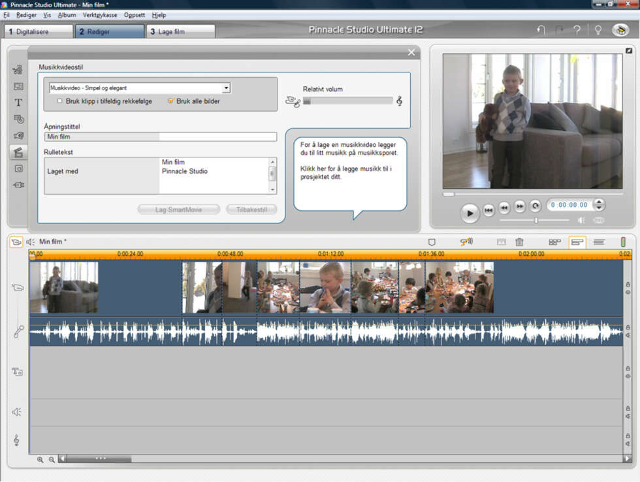Uncheck 'Bruk alle bilder' checkbox
The image size is (640, 482).
[170, 101]
